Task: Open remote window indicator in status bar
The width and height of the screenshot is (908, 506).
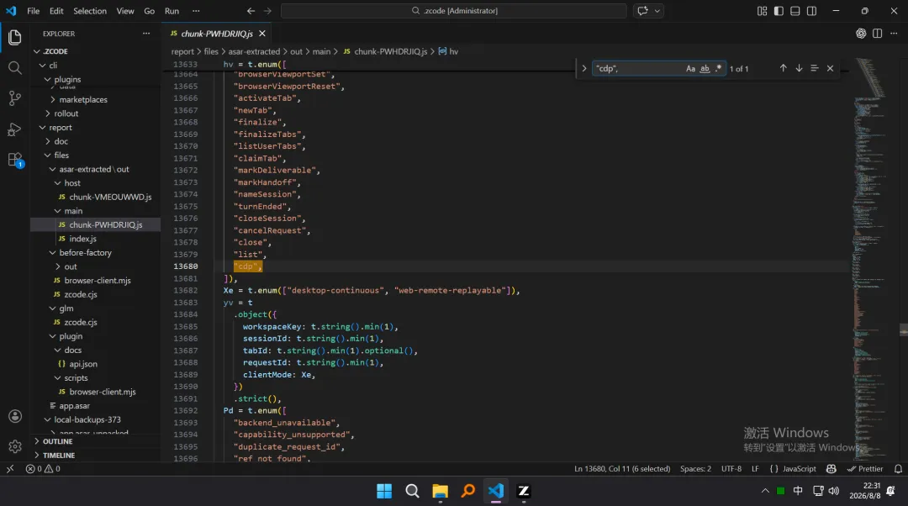Action: coord(10,469)
